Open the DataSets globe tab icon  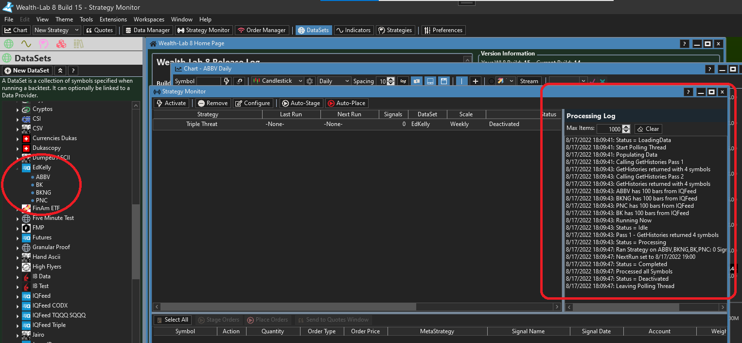8,44
